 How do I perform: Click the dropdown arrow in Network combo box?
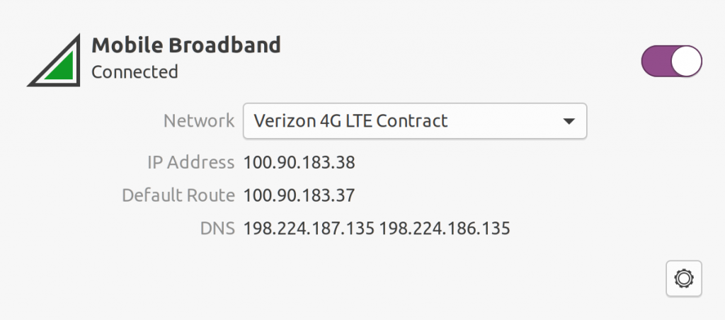point(568,121)
